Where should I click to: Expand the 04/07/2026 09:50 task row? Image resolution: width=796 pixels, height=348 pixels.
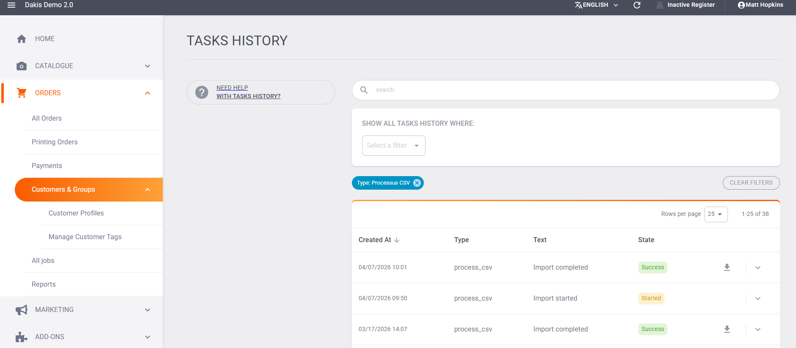[758, 298]
